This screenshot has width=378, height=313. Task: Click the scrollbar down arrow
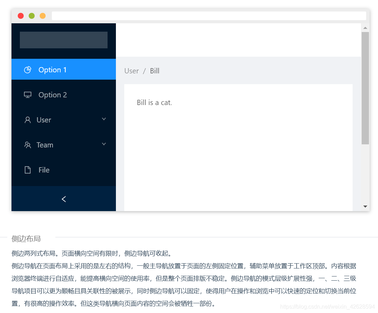pyautogui.click(x=365, y=207)
